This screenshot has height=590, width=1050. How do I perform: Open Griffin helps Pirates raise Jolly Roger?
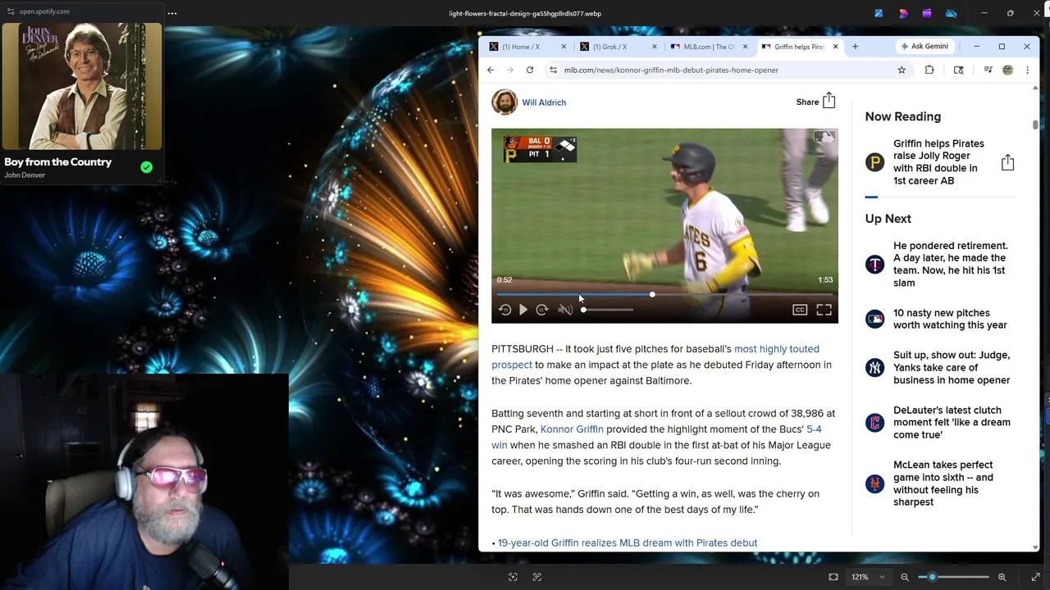[x=938, y=162]
